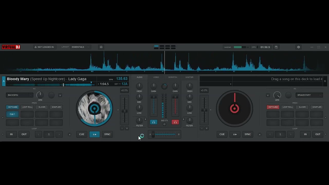
Task: Trigger the Cue 1 pad
Action: (12, 114)
